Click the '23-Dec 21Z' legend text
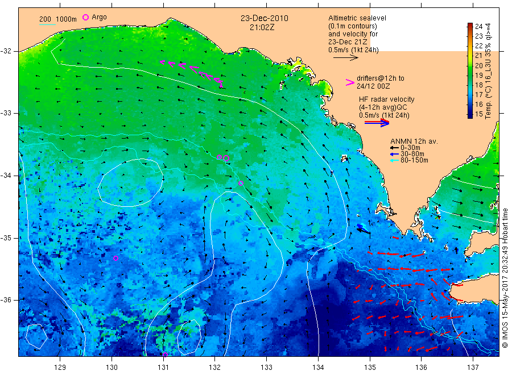 pos(348,41)
